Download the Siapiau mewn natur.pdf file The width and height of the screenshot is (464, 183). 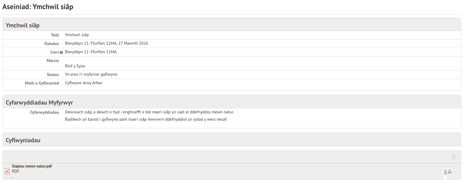[450, 172]
